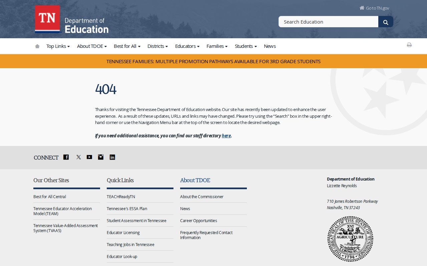This screenshot has width=427, height=266.
Task: Open the Families dropdown menu
Action: (217, 46)
